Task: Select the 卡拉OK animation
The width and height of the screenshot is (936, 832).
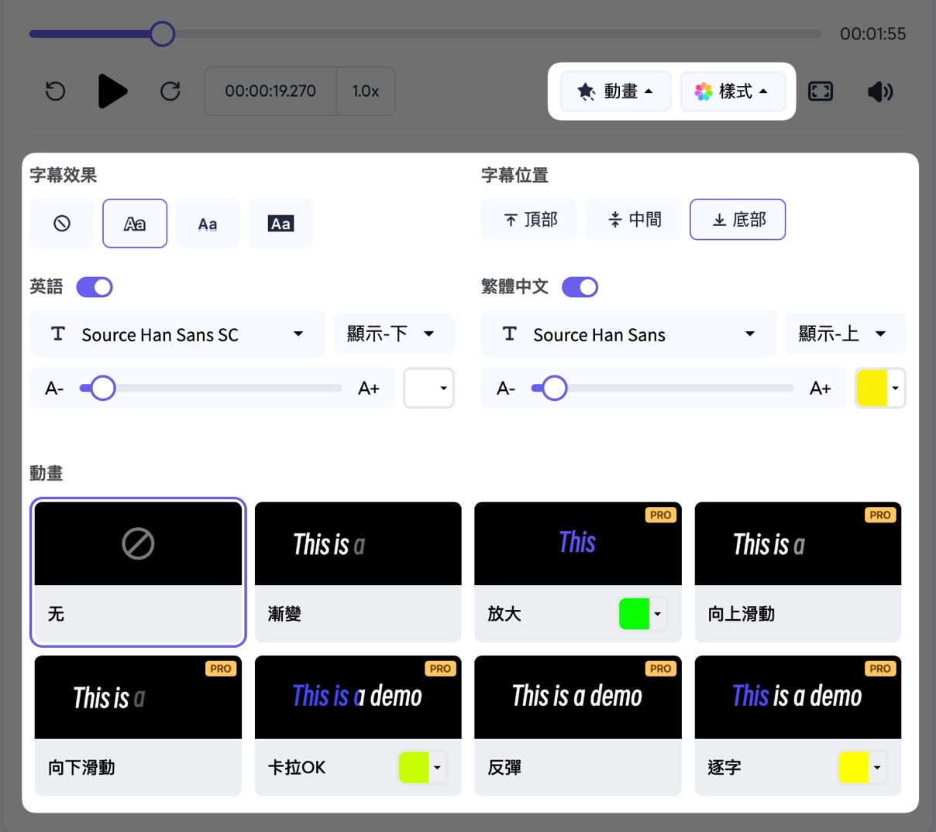Action: tap(358, 725)
